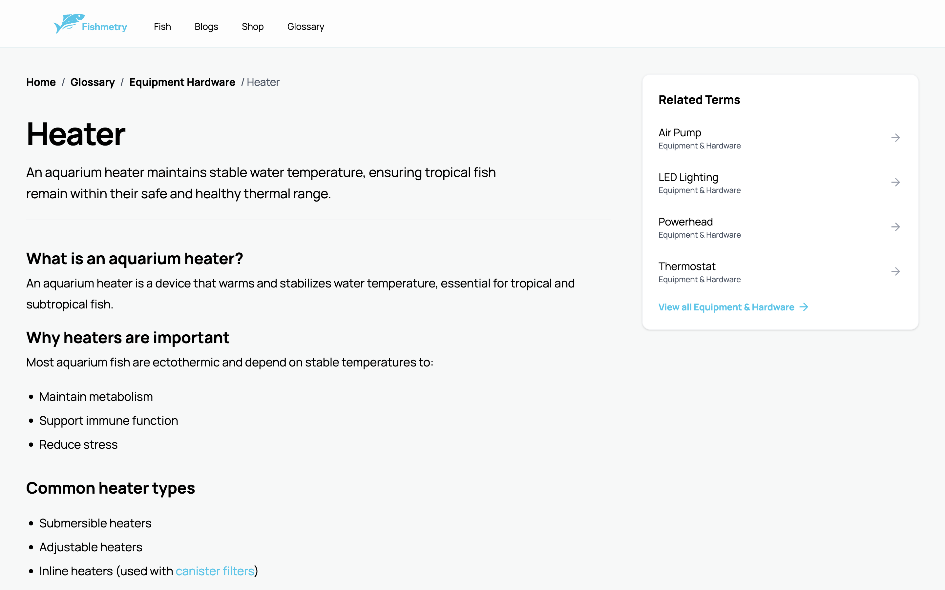
Task: Open the Thermostat related term
Action: [x=687, y=266]
